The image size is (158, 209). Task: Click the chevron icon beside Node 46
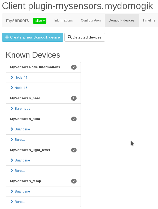(12, 88)
